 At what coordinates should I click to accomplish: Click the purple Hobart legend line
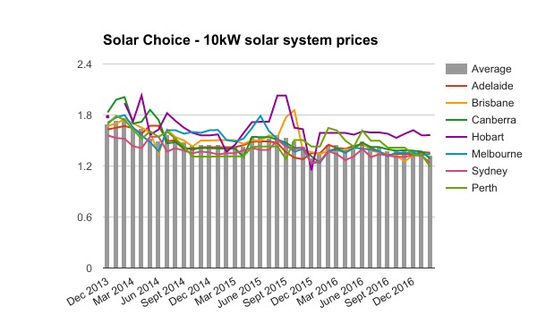(456, 137)
